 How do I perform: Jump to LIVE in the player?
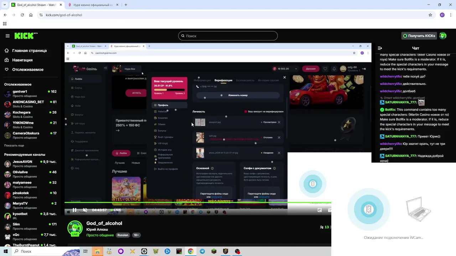[116, 210]
